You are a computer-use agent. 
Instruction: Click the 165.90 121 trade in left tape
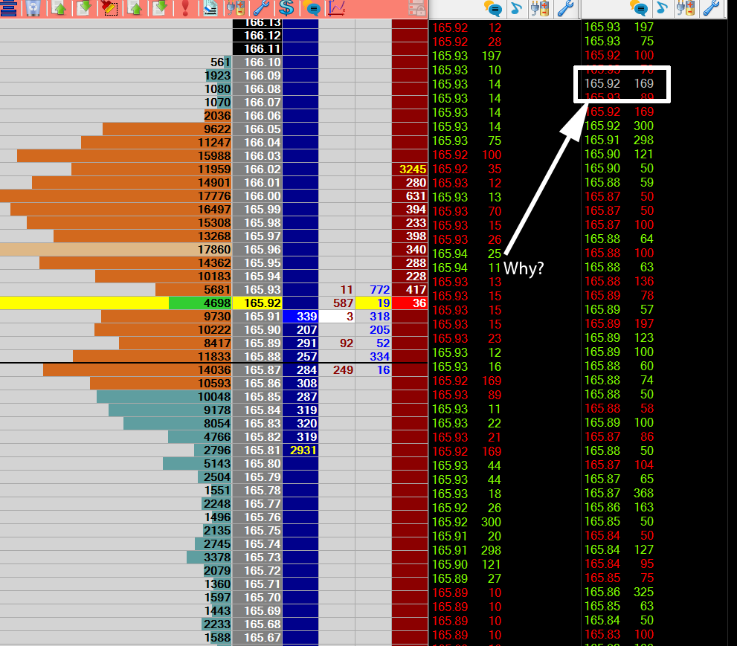[467, 564]
